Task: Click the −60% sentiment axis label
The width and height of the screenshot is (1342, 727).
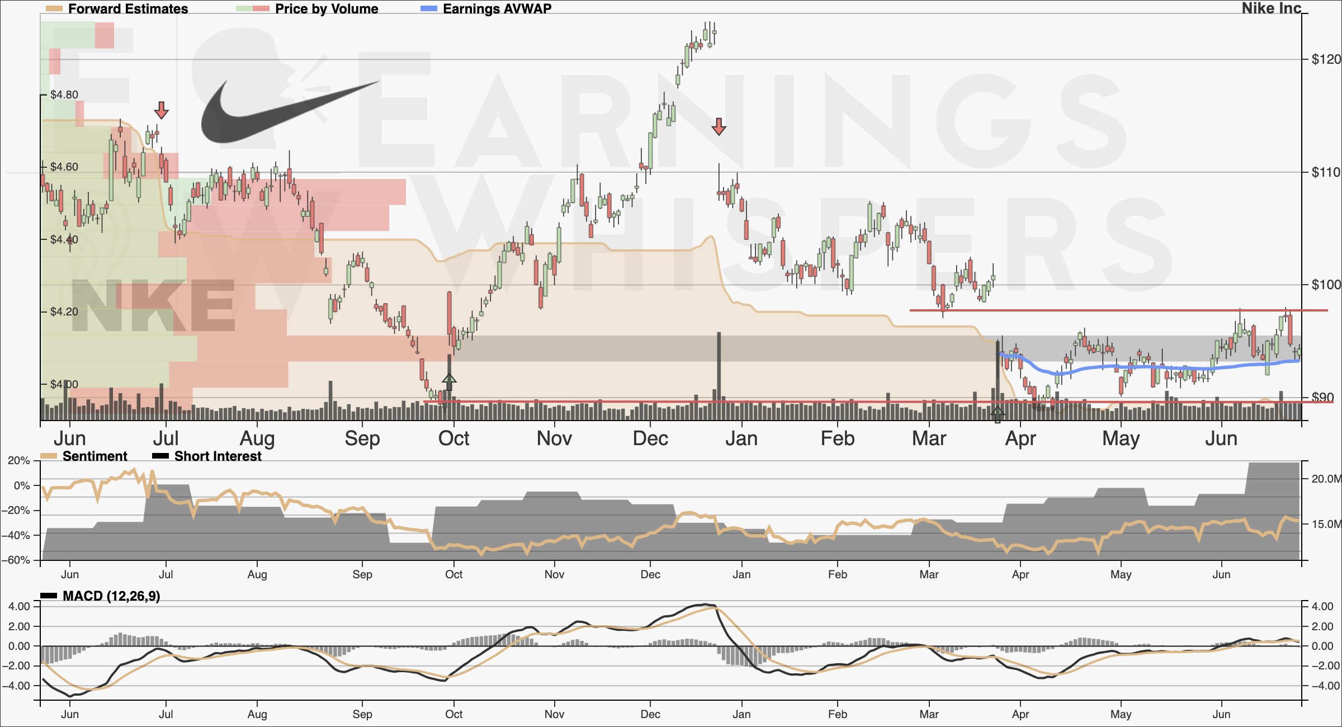Action: [16, 560]
